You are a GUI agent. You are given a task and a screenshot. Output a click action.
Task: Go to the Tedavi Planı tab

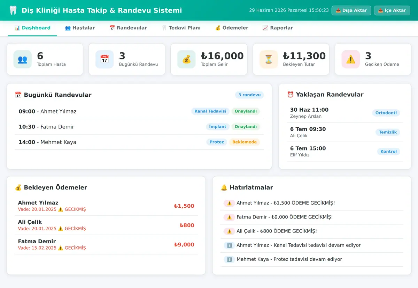181,28
